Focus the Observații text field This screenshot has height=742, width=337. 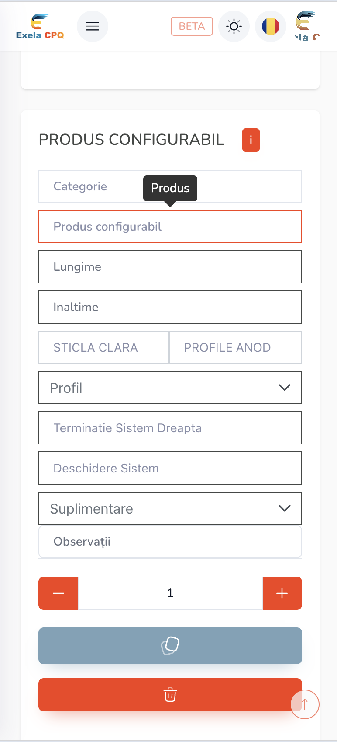[x=170, y=542]
